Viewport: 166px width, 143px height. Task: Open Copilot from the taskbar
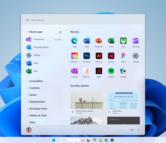(x=95, y=140)
